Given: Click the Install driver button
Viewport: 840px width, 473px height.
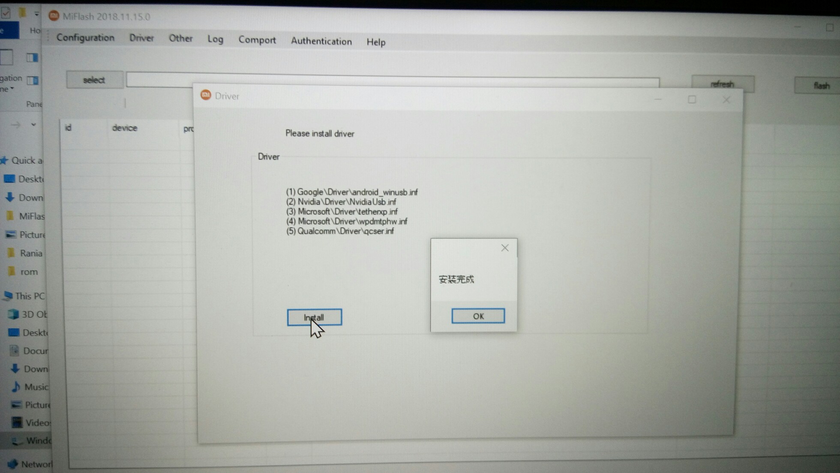Looking at the screenshot, I should [x=314, y=317].
